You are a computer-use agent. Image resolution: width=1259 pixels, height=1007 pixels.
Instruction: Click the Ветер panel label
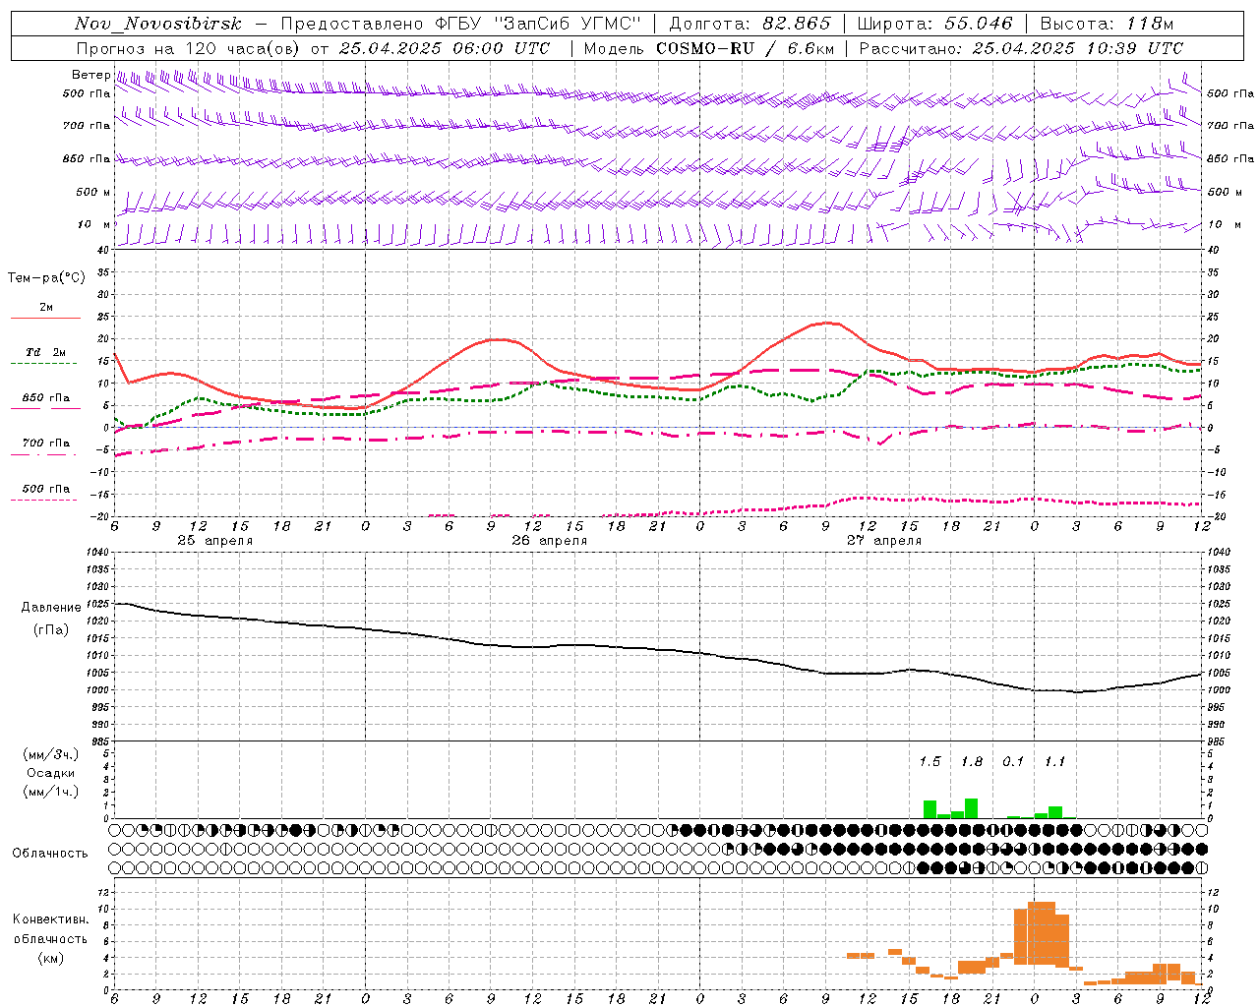pos(90,75)
